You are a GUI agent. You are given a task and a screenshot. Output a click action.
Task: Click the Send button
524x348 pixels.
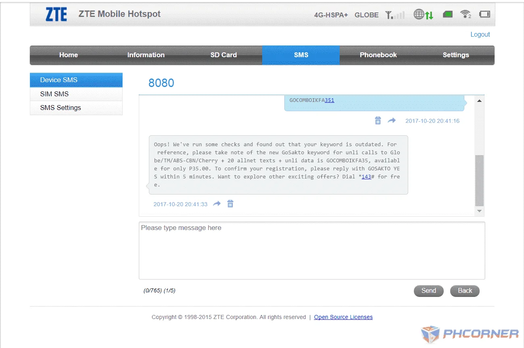click(428, 291)
